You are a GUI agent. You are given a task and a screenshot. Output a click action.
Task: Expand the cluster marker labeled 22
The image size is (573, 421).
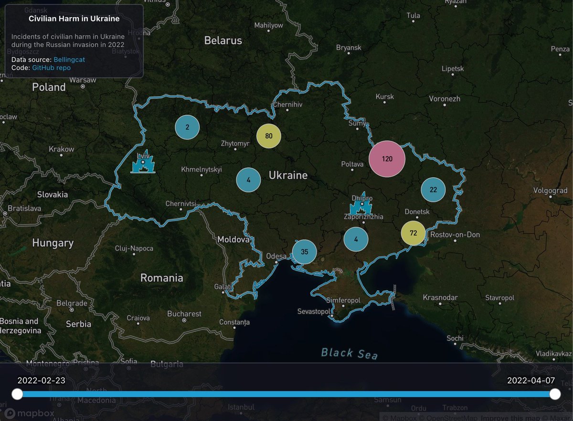(433, 190)
